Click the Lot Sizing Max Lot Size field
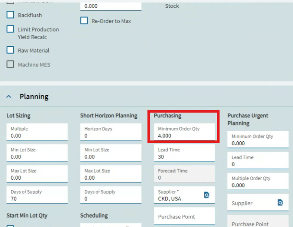This screenshot has height=227, width=293. pyautogui.click(x=37, y=174)
